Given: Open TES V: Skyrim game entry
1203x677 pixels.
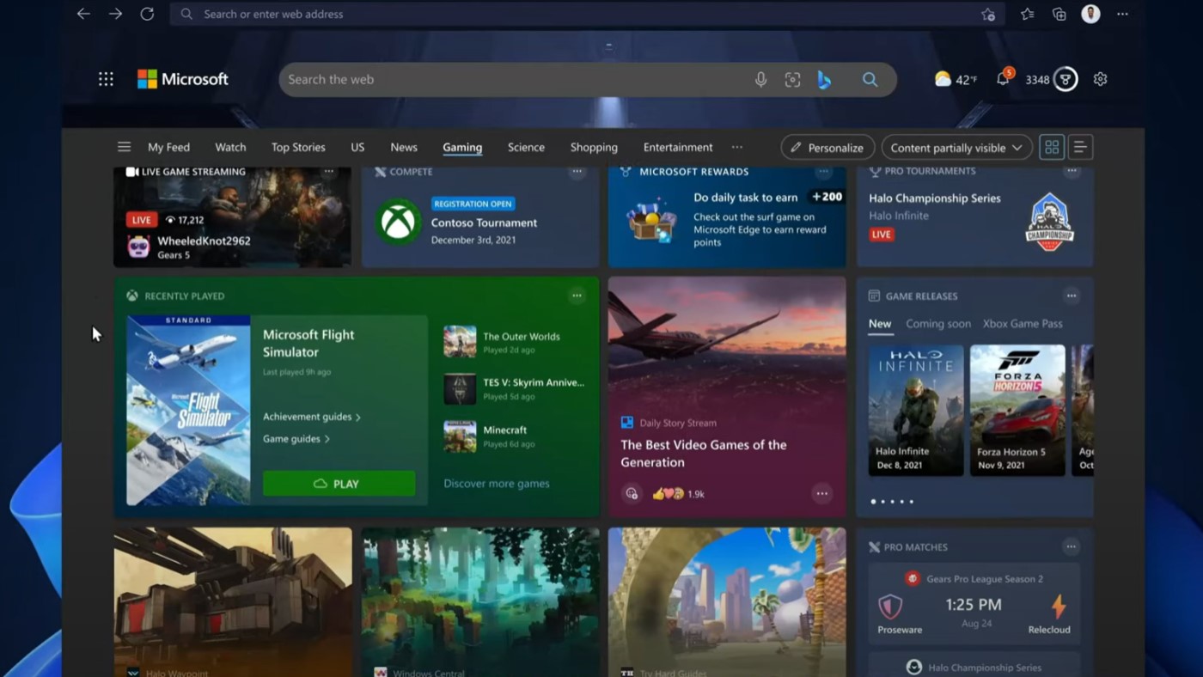Looking at the screenshot, I should (514, 389).
